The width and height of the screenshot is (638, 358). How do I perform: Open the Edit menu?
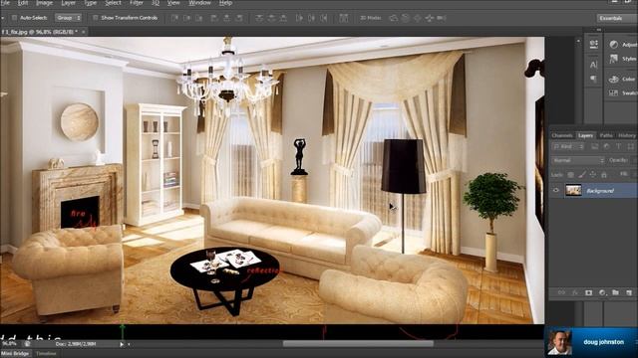23,3
